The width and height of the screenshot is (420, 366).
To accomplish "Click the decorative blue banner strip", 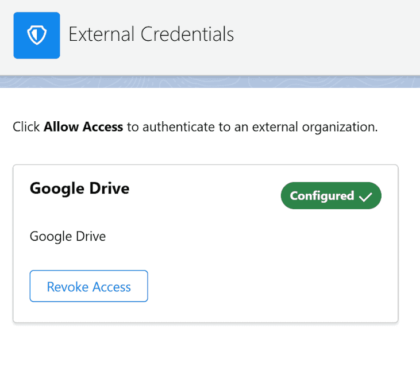I will [210, 82].
